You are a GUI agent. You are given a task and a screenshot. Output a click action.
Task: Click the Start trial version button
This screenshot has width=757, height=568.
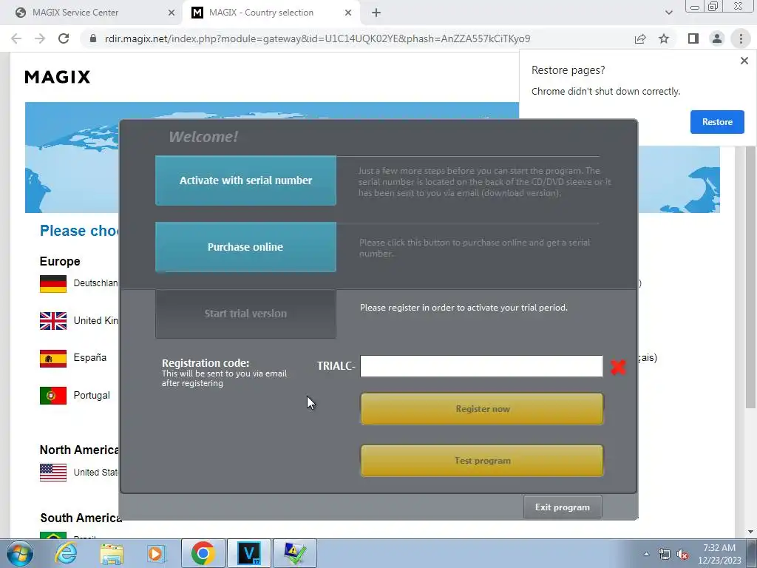[x=245, y=314]
